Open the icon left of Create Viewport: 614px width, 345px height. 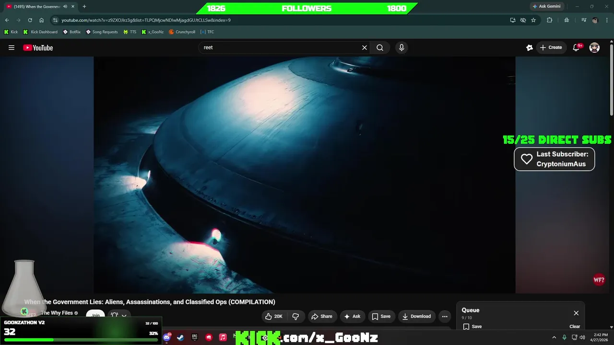(530, 47)
